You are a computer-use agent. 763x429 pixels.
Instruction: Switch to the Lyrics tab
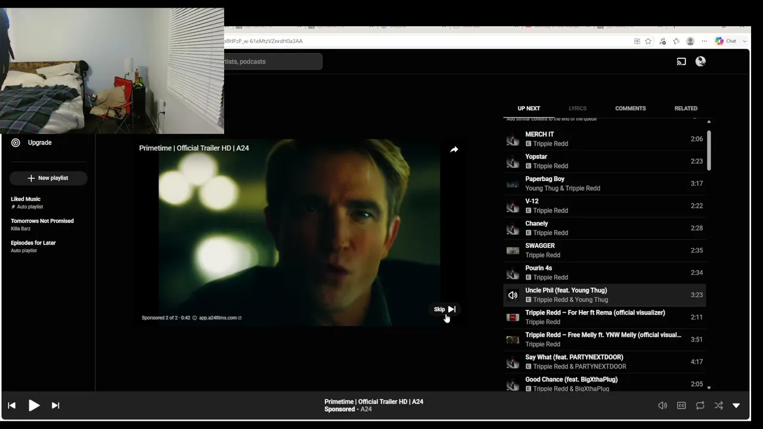(578, 108)
